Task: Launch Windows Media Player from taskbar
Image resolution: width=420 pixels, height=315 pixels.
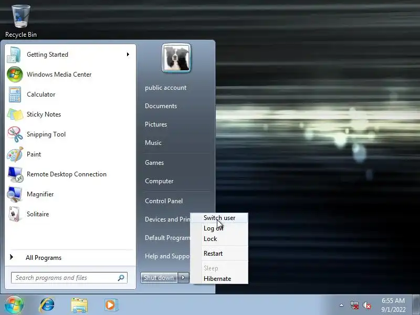Action: 111,305
